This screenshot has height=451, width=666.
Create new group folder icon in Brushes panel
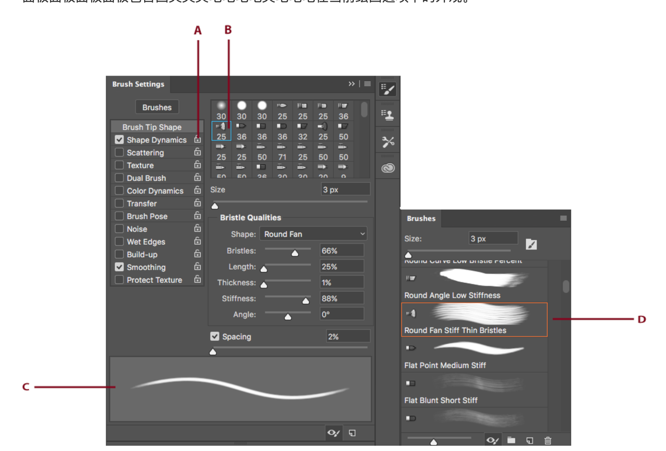511,441
